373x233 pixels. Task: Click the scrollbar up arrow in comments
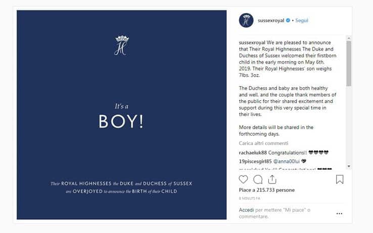(349, 38)
